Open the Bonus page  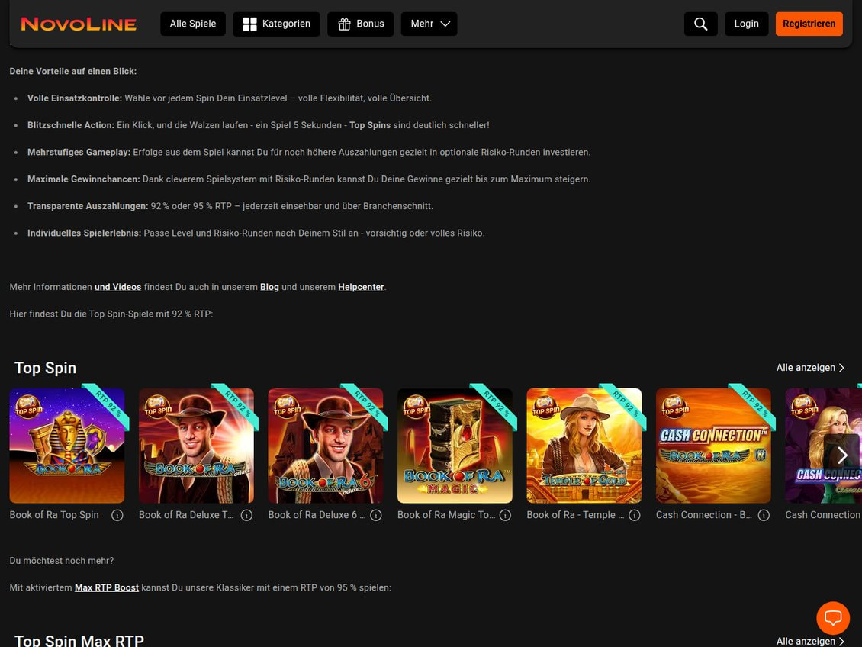coord(361,24)
